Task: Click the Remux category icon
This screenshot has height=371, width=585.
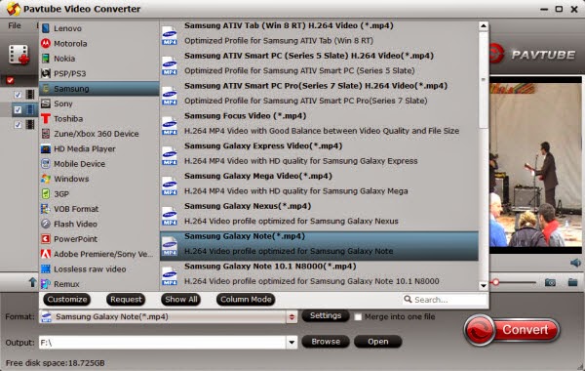Action: point(46,284)
